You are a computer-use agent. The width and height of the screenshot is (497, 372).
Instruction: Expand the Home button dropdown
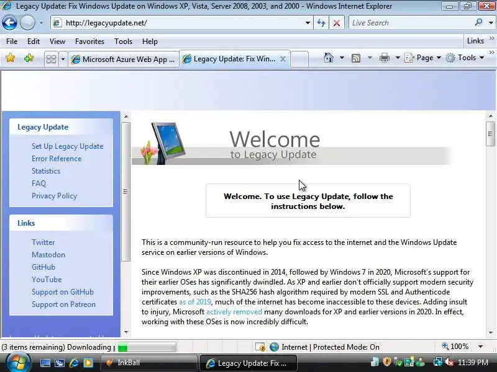[x=342, y=58]
